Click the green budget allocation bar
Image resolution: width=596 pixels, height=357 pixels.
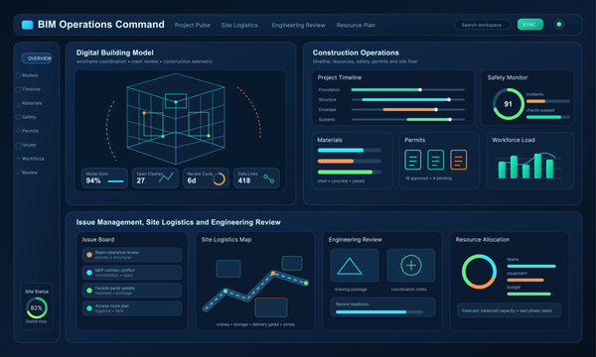(x=529, y=294)
